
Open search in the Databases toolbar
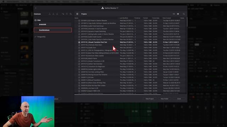(71, 14)
